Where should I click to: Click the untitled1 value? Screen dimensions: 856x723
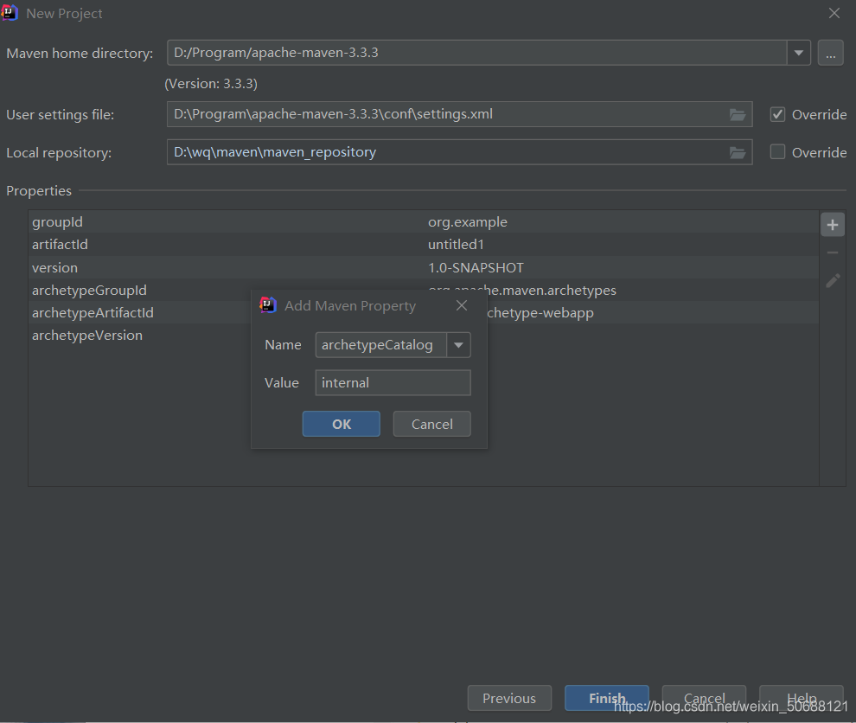coord(456,245)
